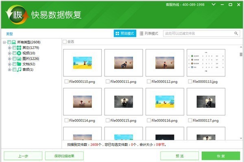Check the 视频(10) tree checkbox
244x162 pixels.
coord(14,53)
